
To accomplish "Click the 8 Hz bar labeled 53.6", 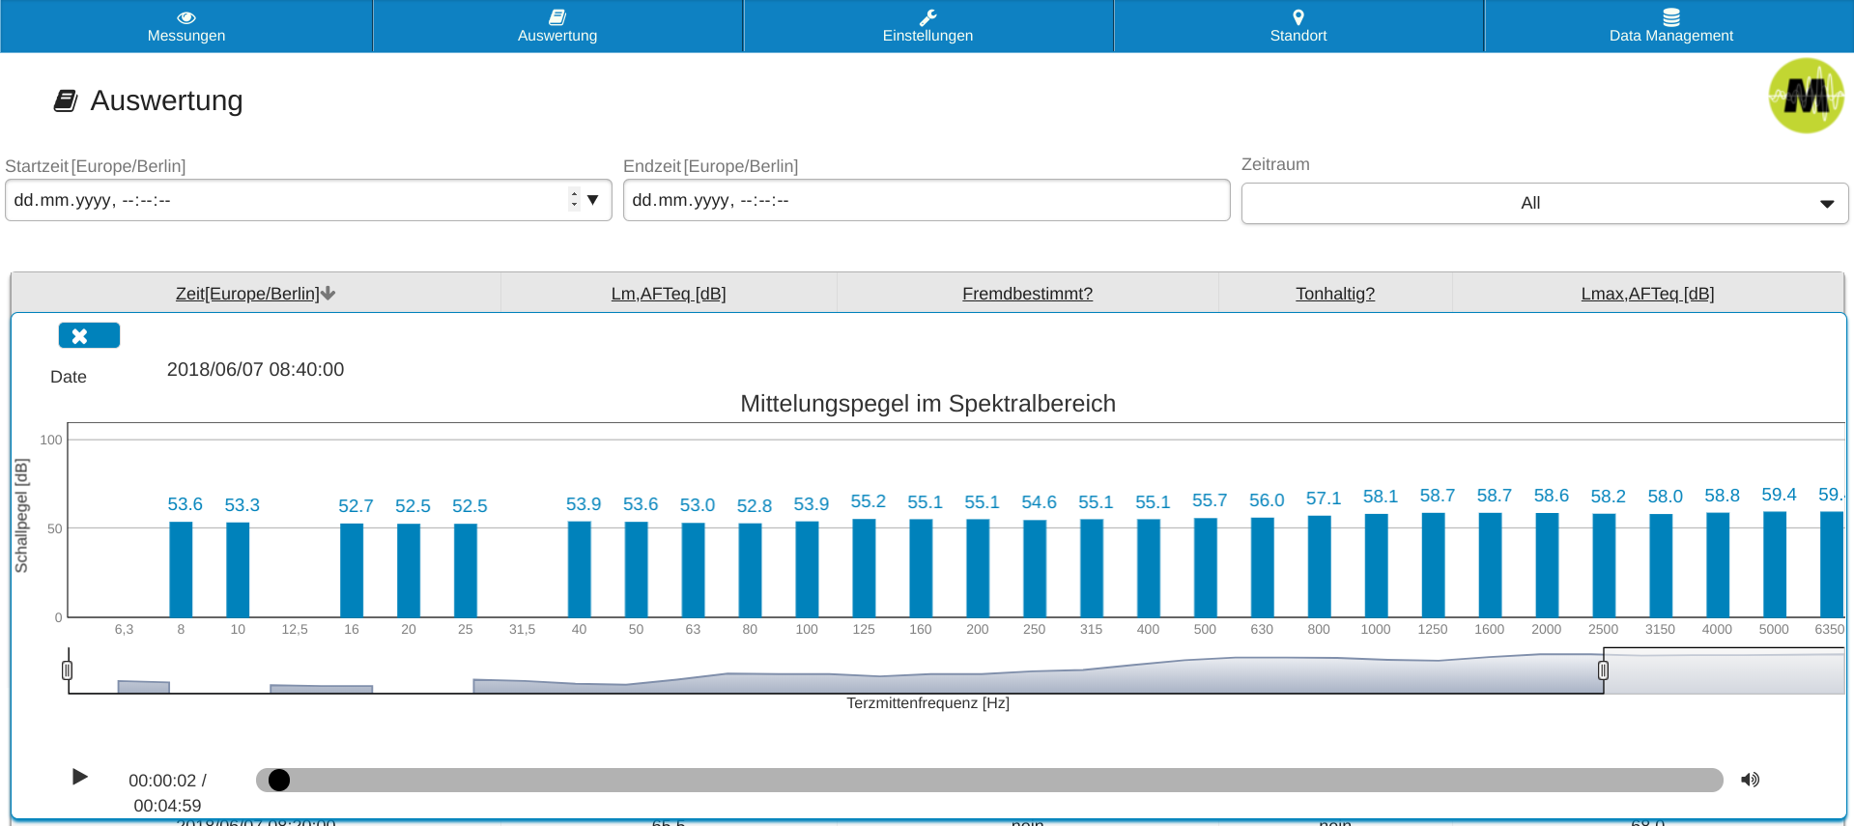I will (181, 570).
